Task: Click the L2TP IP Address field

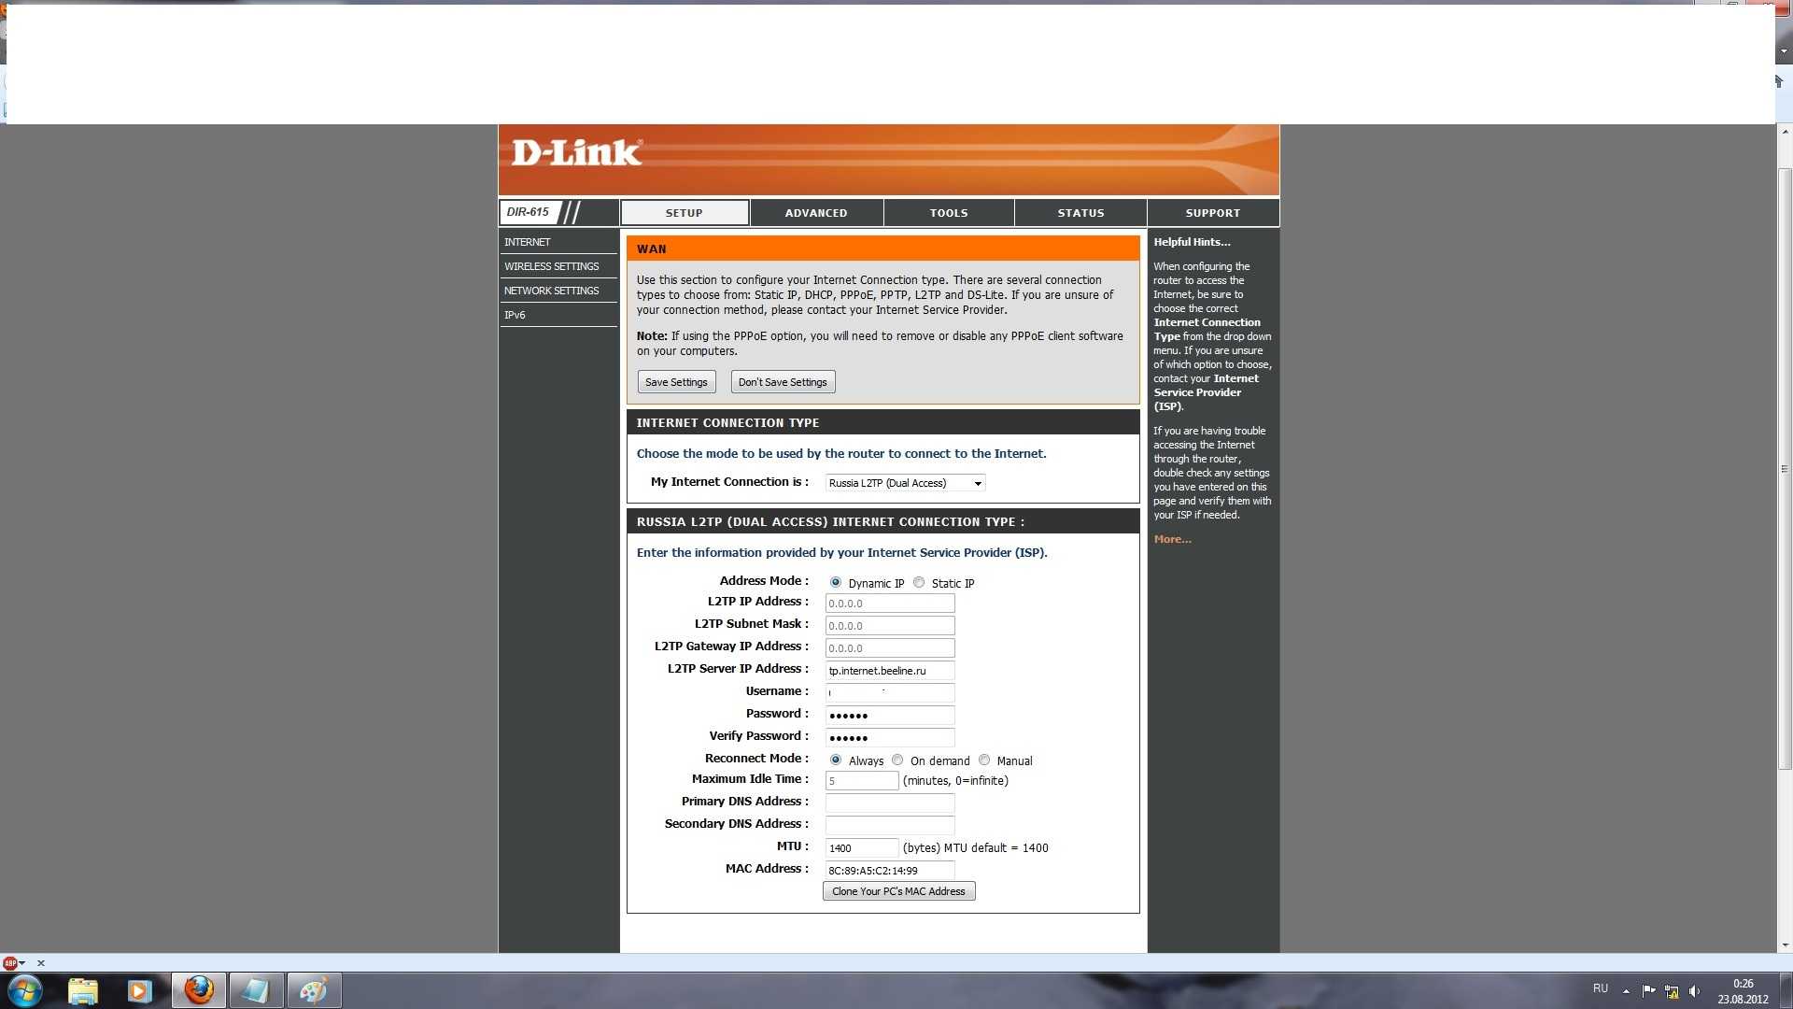Action: (890, 604)
